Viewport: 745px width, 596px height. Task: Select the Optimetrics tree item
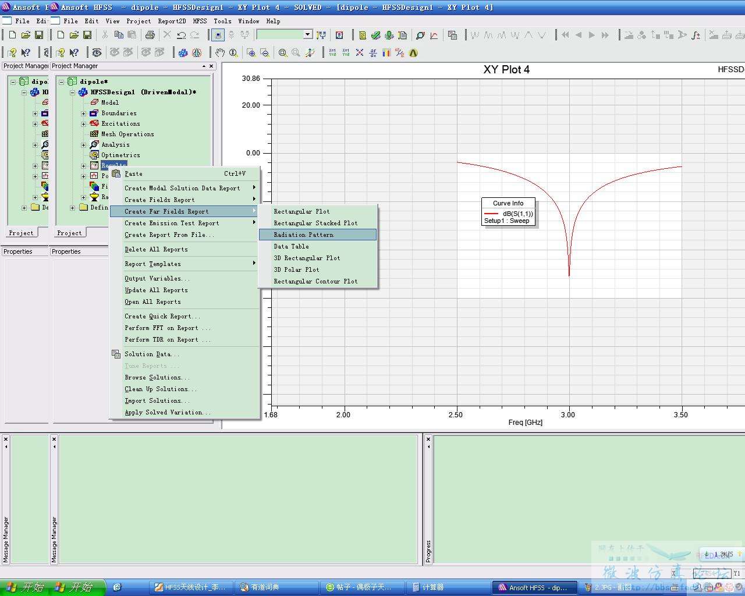coord(120,155)
